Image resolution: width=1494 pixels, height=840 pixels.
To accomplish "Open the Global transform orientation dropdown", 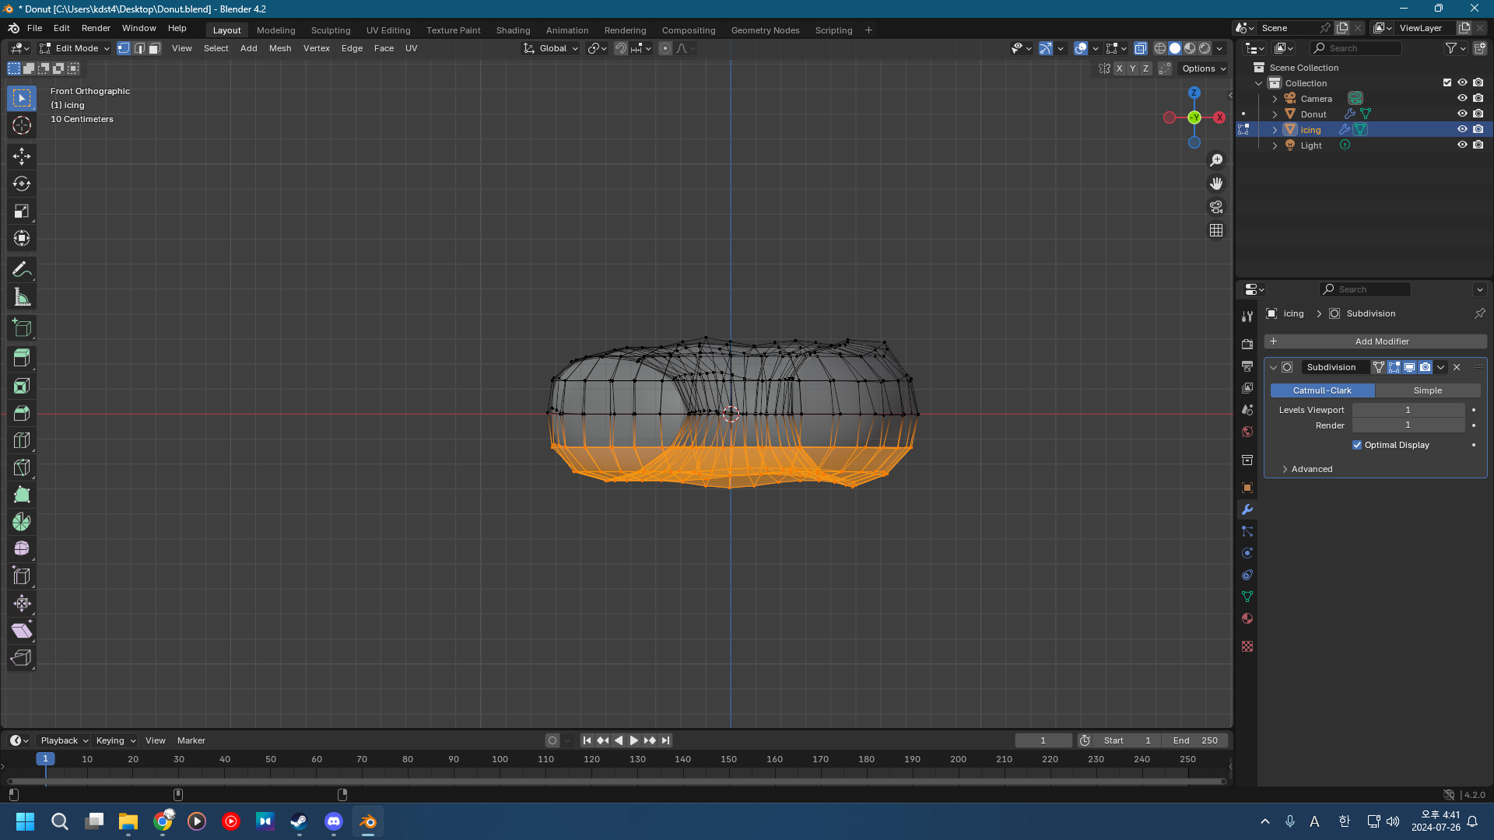I will pos(552,48).
